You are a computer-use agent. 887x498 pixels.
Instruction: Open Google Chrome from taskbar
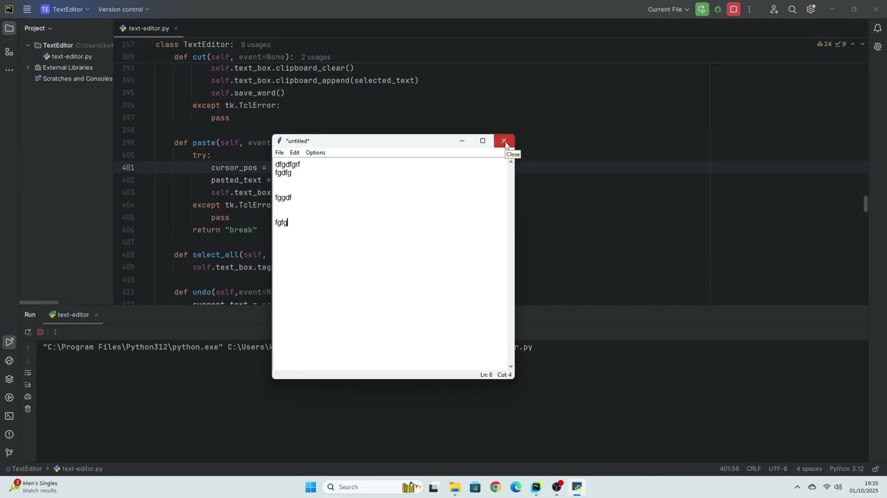pos(495,487)
